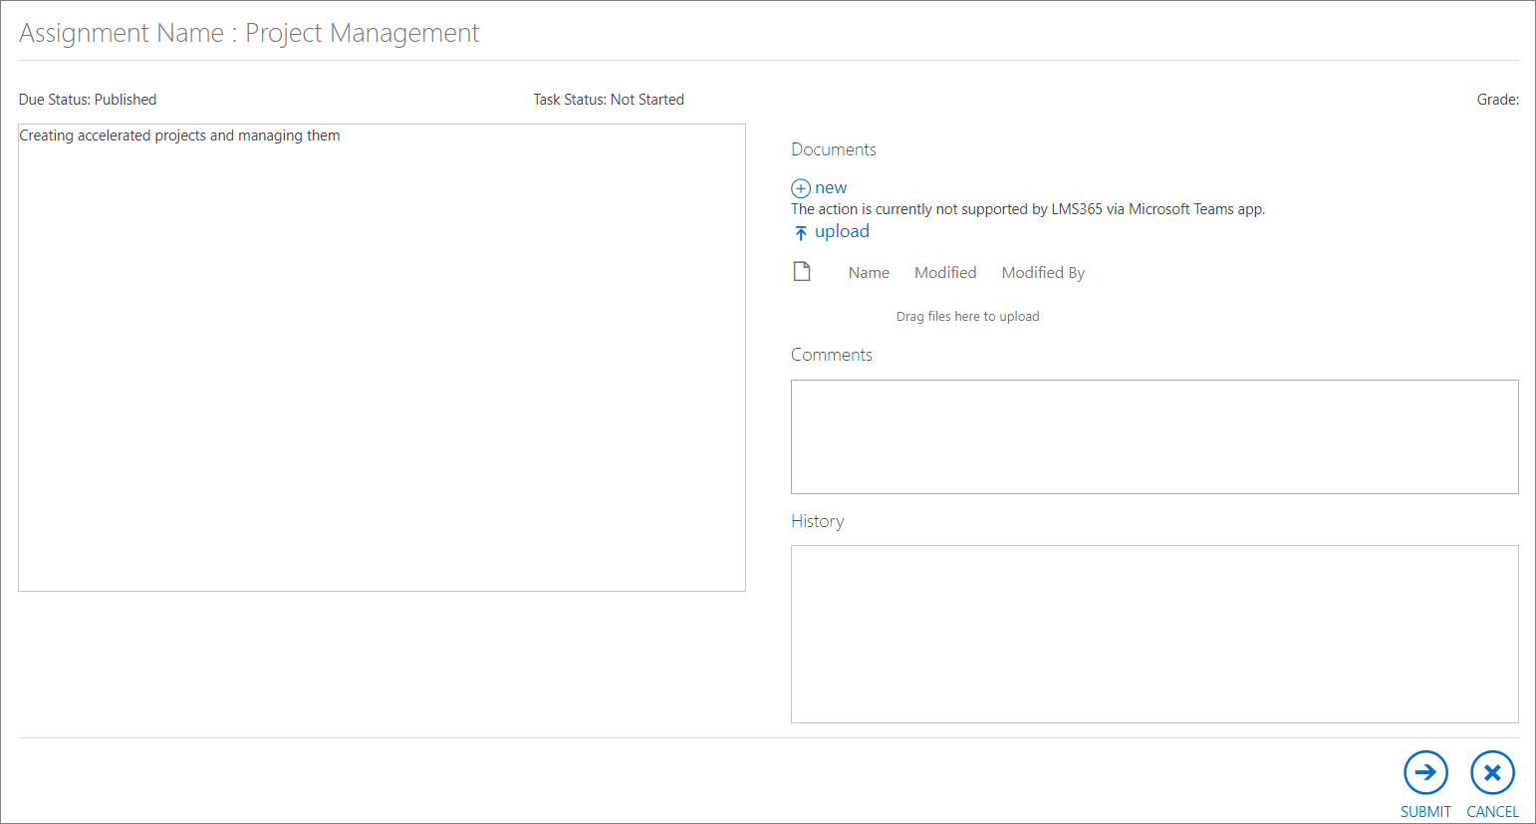This screenshot has width=1536, height=824.
Task: Open the Modified By column header
Action: click(1043, 273)
